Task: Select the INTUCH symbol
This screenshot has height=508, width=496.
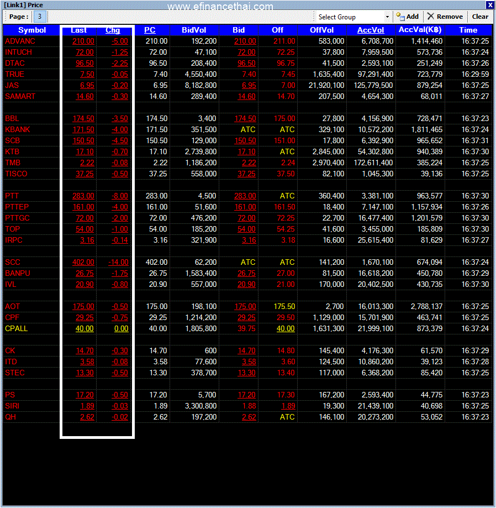Action: [x=18, y=52]
